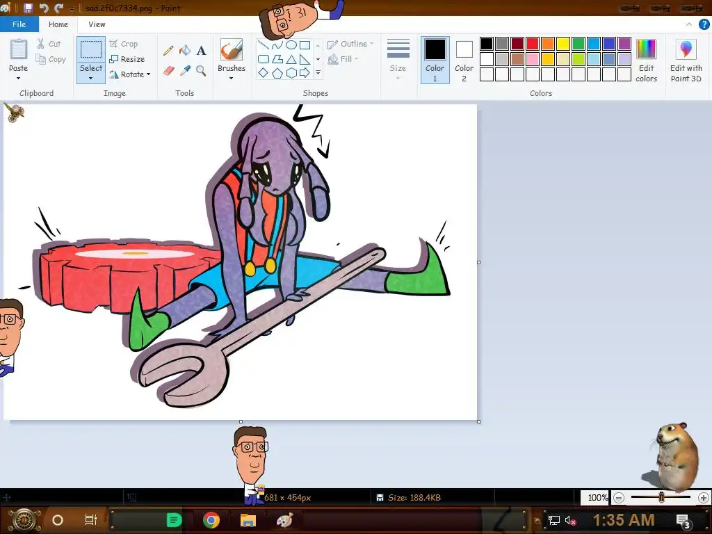Select the Magnifier tool
Viewport: 712px width, 534px height.
[x=201, y=71]
